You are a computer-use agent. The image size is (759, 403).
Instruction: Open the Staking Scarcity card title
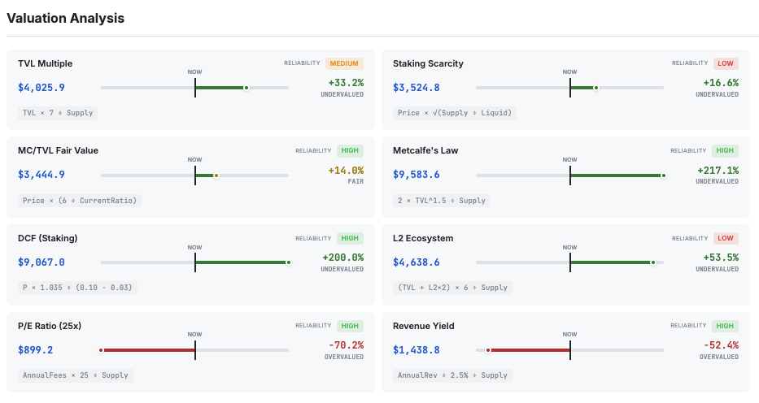[x=428, y=63]
